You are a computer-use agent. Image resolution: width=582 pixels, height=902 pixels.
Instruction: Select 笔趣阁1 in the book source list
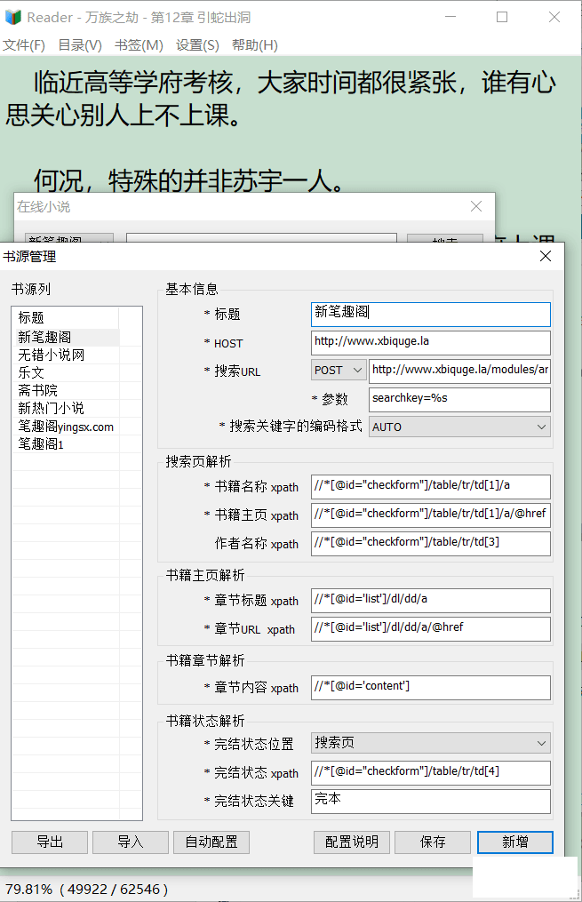pyautogui.click(x=66, y=444)
